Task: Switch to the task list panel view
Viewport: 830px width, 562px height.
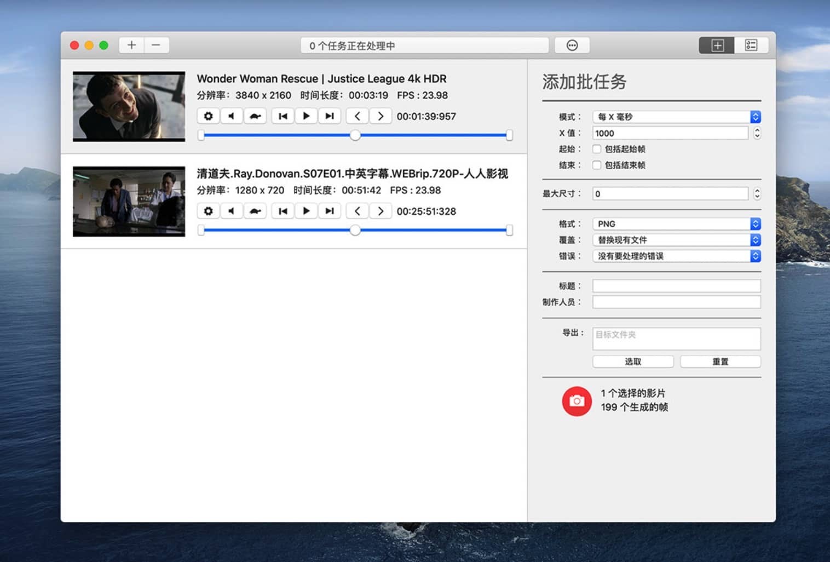Action: click(751, 45)
